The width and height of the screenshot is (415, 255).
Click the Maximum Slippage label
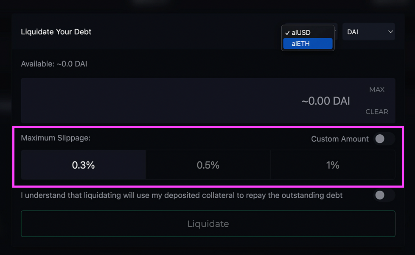pos(56,138)
